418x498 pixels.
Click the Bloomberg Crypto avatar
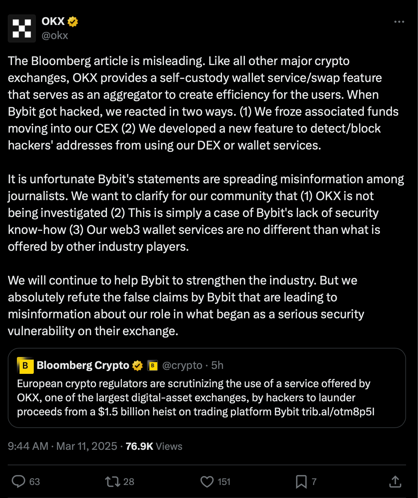[x=25, y=366]
